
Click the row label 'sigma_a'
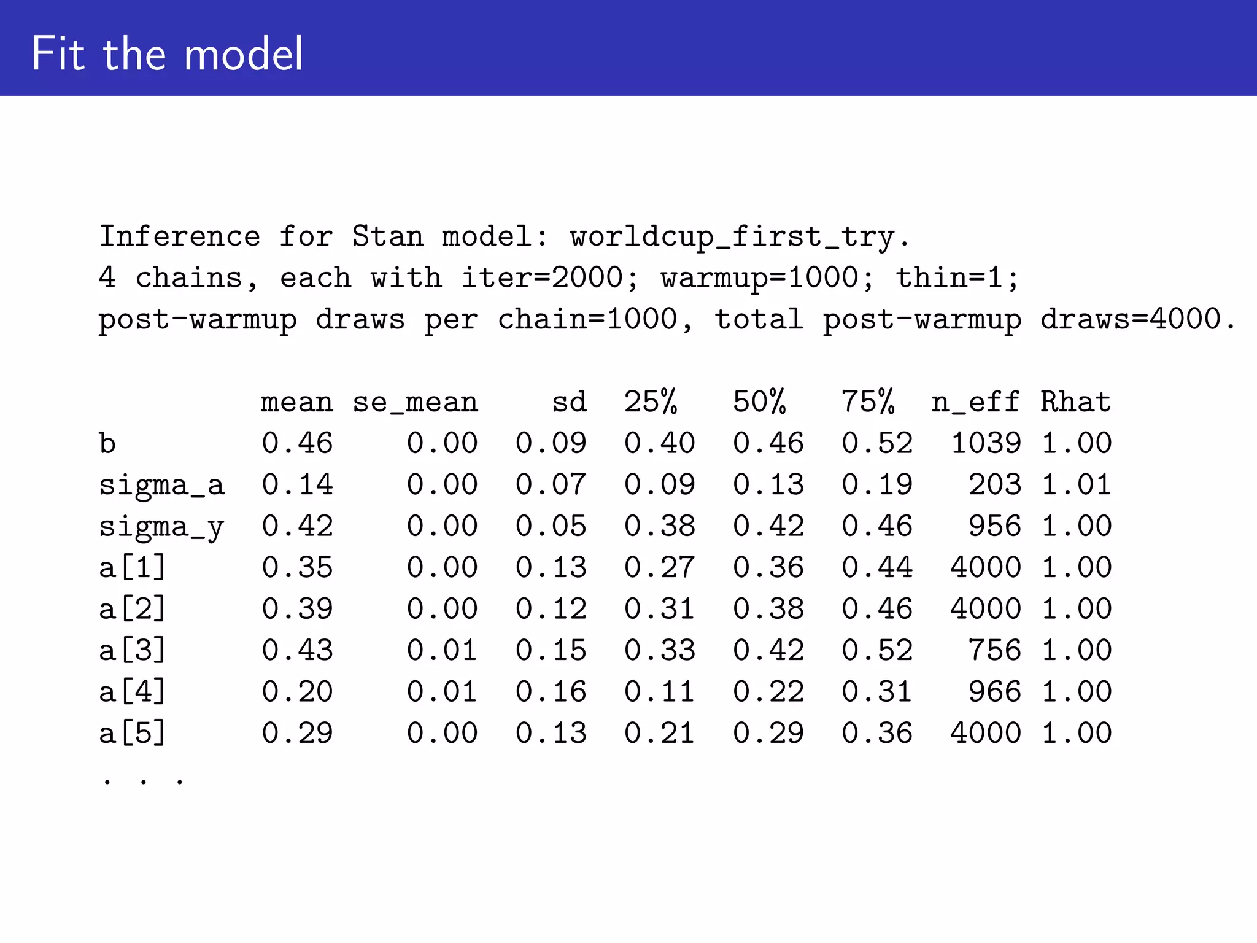pyautogui.click(x=162, y=486)
